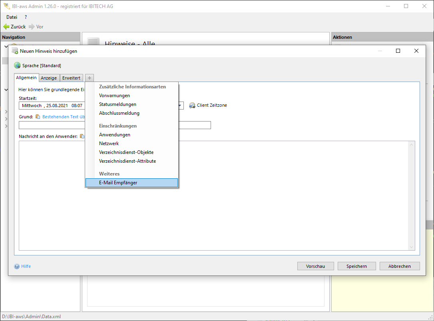Open the dropdown arrow left of Client Zeitzone
The width and height of the screenshot is (434, 321).
click(x=181, y=106)
